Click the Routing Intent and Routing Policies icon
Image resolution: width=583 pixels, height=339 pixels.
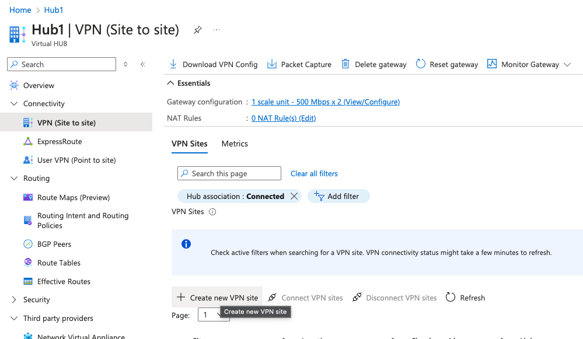(x=28, y=221)
